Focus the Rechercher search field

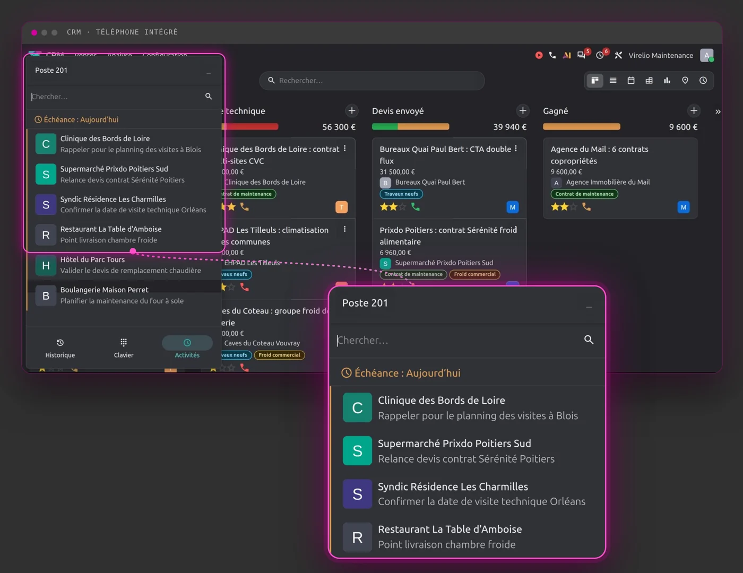(x=372, y=81)
